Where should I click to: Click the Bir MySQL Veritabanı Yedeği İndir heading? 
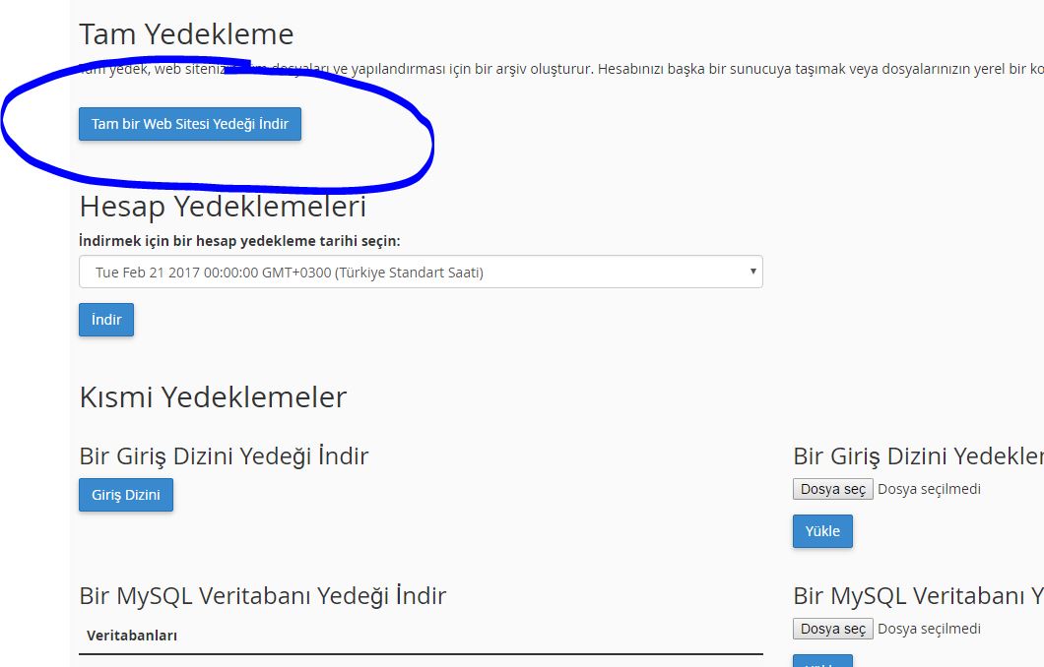[x=262, y=596]
